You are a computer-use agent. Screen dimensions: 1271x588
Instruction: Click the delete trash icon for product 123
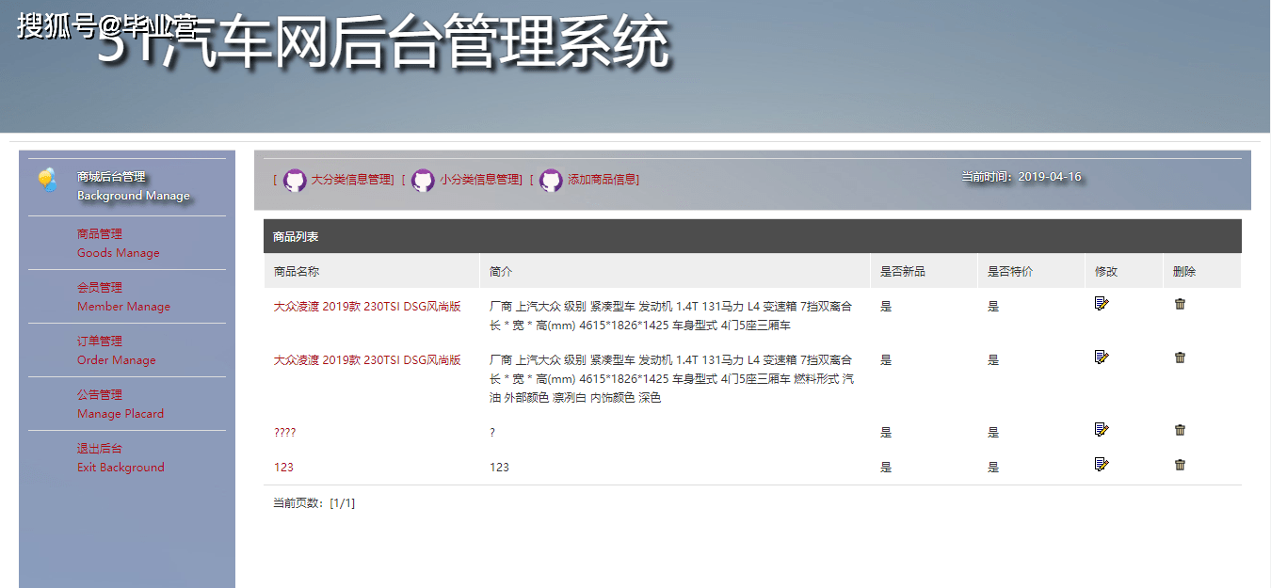tap(1180, 464)
